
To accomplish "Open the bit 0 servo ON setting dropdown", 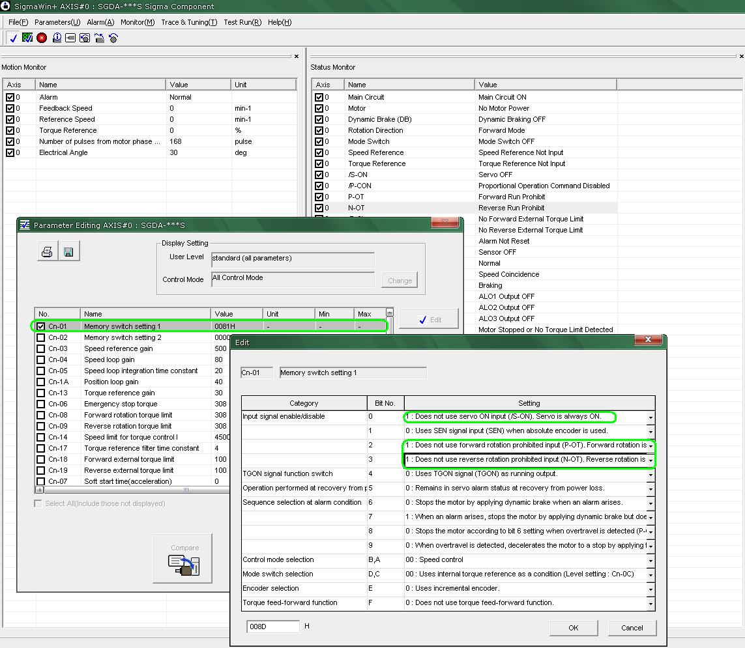I will (x=650, y=417).
